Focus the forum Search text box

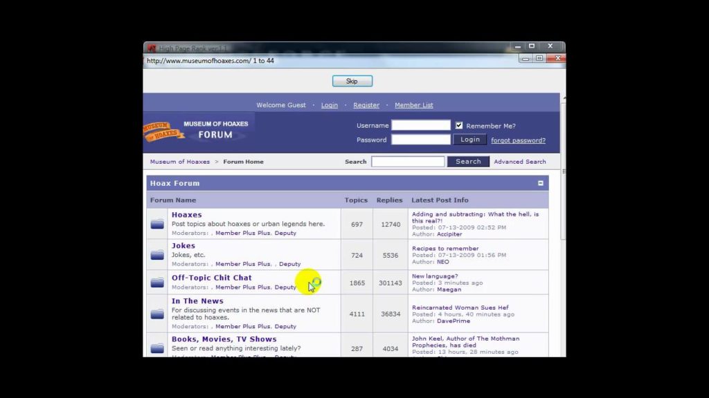pos(408,162)
